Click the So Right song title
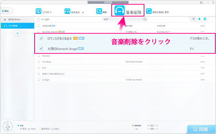 [x=46, y=80]
